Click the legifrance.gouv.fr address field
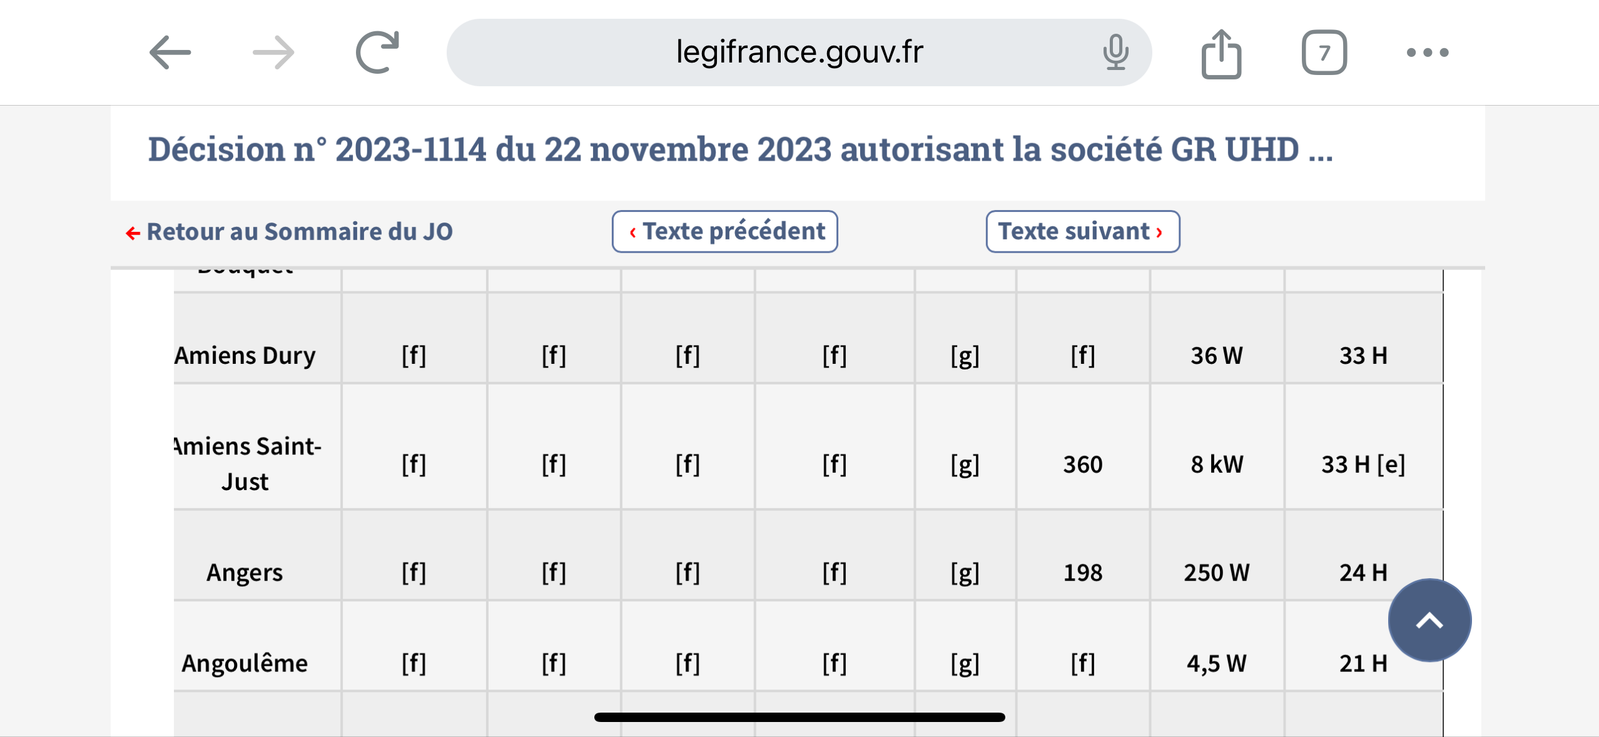Image resolution: width=1599 pixels, height=737 pixels. point(799,53)
